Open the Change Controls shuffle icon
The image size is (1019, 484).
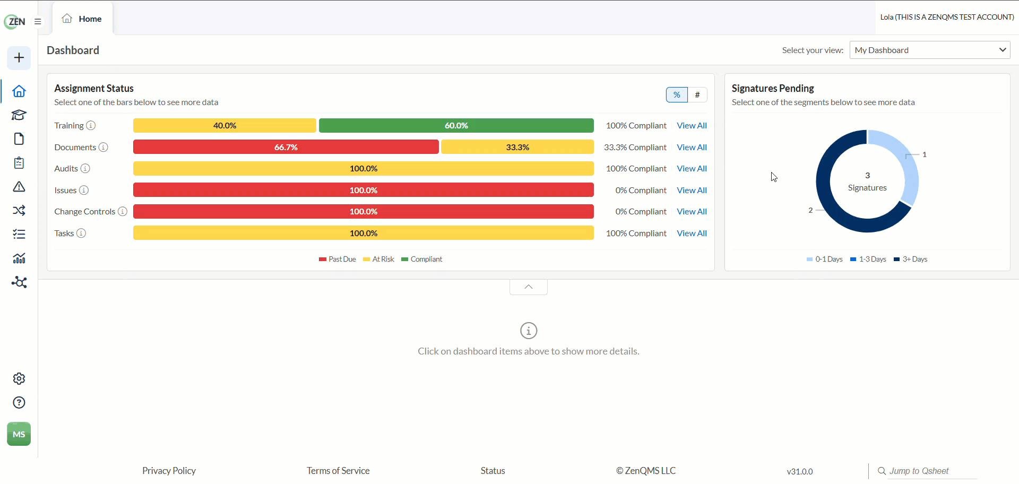coord(19,211)
